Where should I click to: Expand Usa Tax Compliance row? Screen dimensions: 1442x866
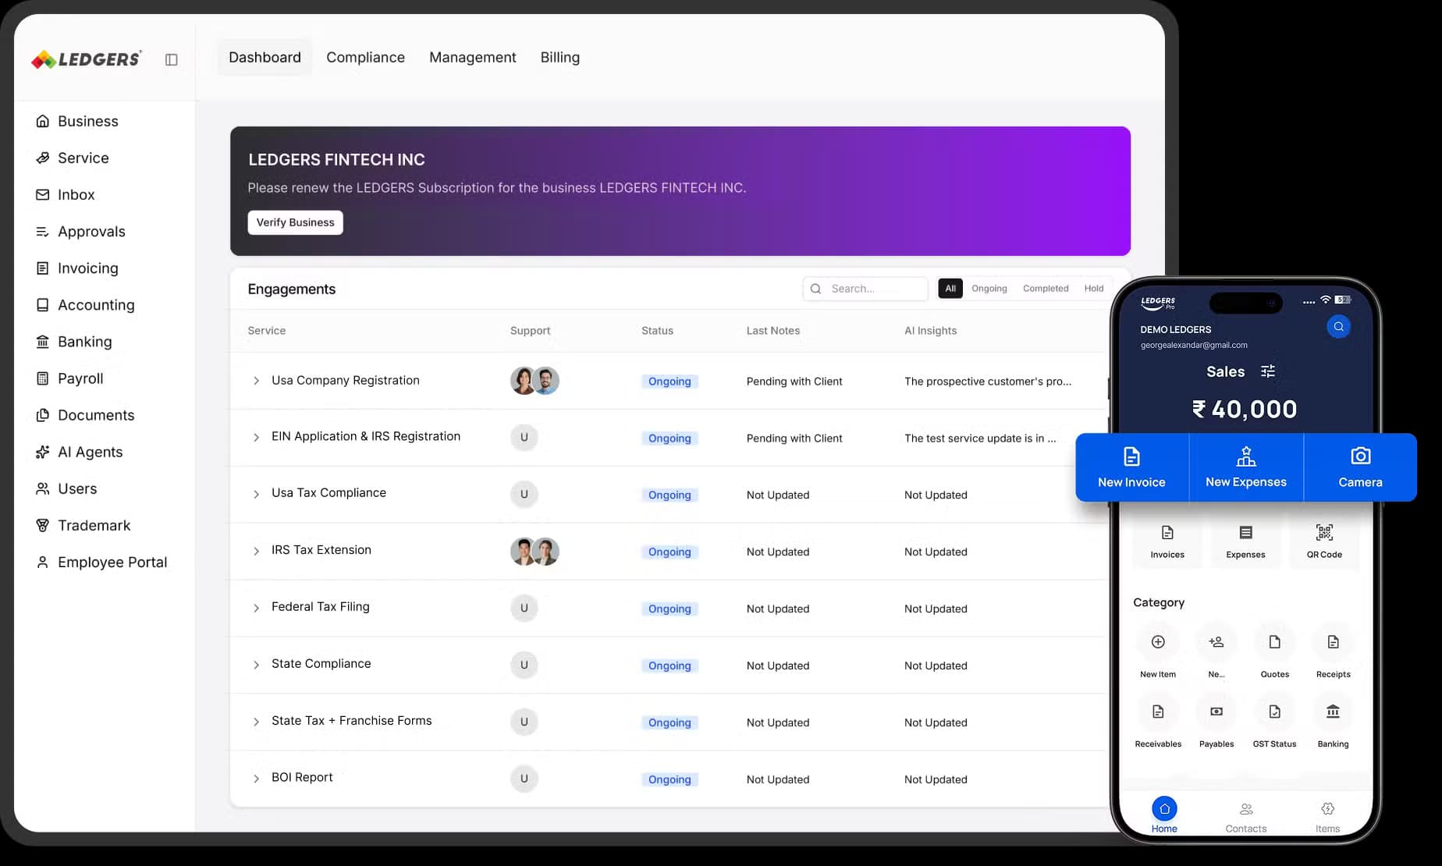[x=256, y=495]
